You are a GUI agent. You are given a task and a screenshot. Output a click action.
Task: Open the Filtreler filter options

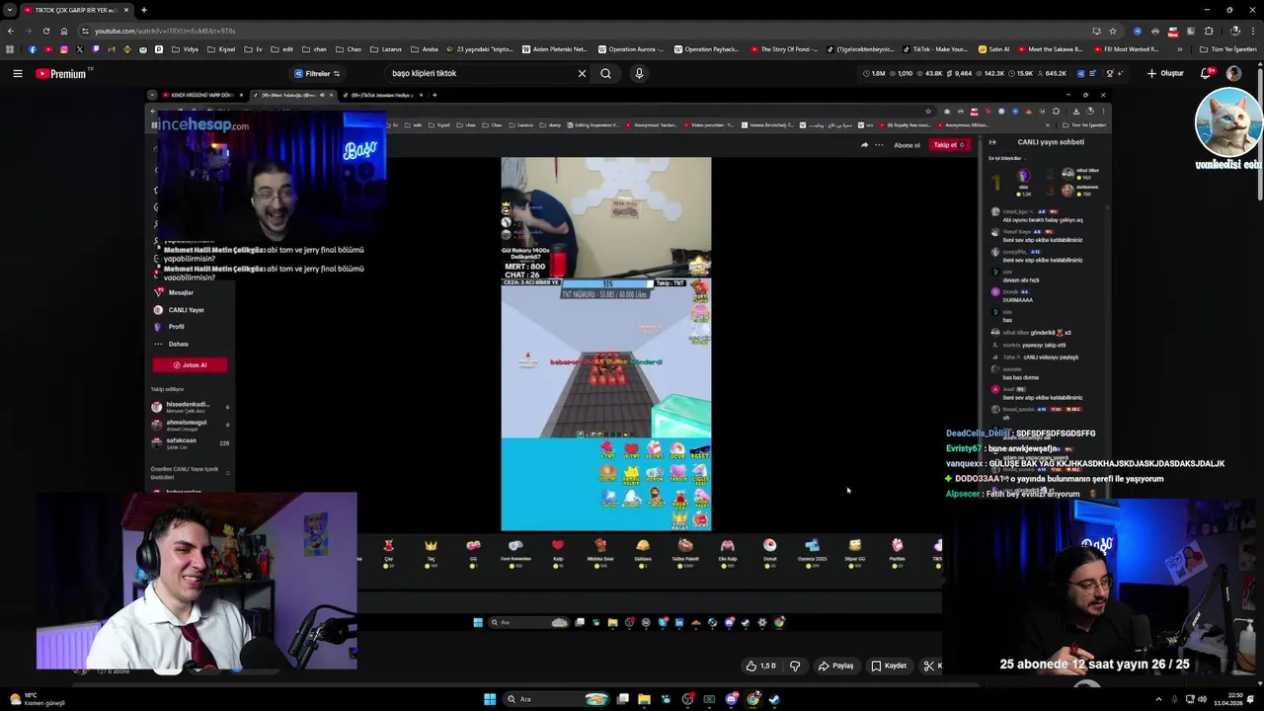point(317,73)
